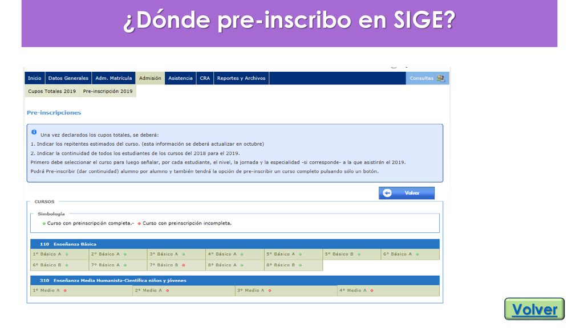The width and height of the screenshot is (584, 328).
Task: Select course 2º Básico A
Action: click(x=118, y=255)
